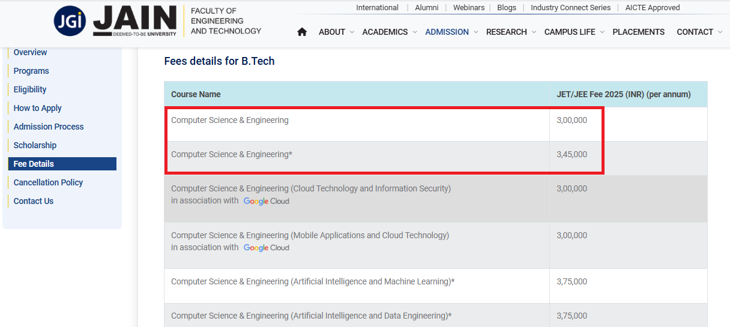Image resolution: width=730 pixels, height=327 pixels.
Task: Go to the PLACEMENTS page
Action: tap(638, 32)
